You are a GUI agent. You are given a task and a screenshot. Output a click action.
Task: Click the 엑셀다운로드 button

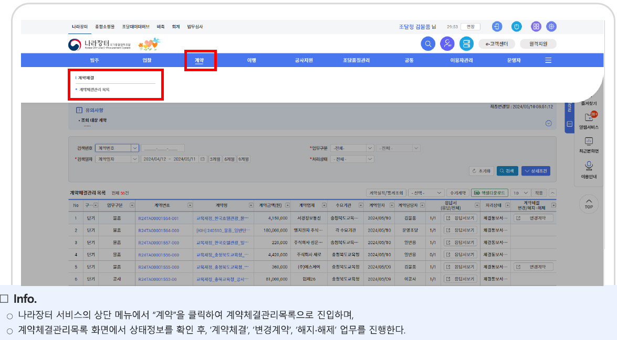tap(489, 193)
